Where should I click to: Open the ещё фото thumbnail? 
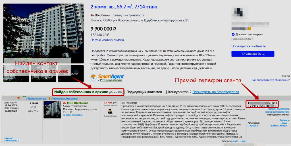(71, 73)
